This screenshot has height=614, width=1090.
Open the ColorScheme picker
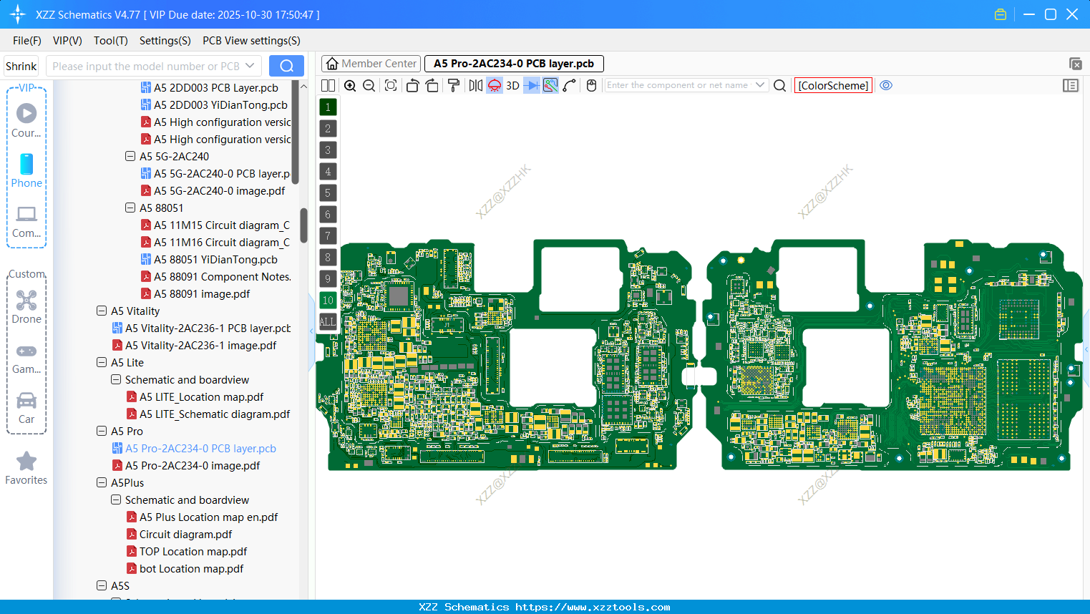[832, 85]
